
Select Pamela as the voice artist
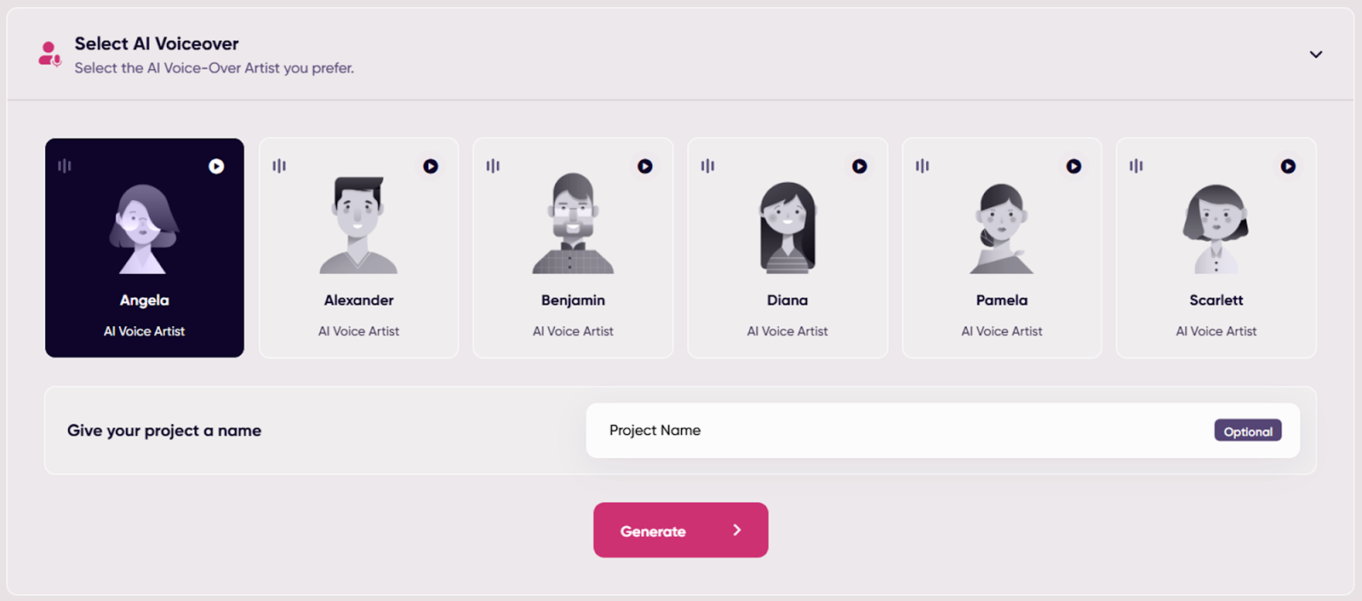coord(1001,255)
